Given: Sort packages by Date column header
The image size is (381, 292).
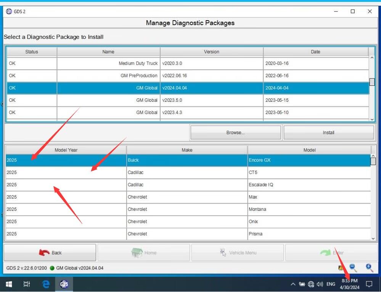Looking at the screenshot, I should click(315, 52).
